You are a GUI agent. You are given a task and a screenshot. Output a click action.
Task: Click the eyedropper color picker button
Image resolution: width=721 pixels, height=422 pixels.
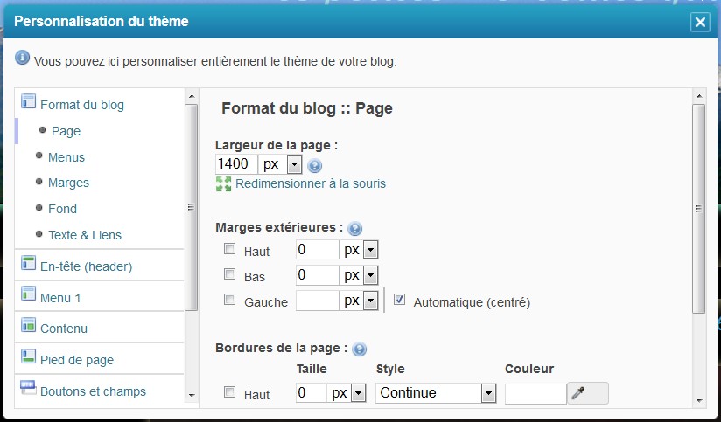coord(587,393)
